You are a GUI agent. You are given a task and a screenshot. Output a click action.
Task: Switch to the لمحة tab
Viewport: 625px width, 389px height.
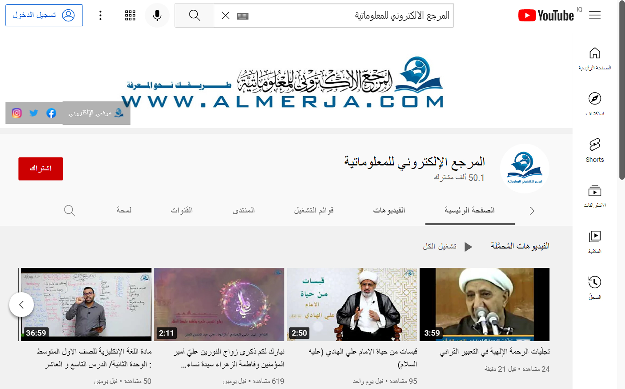click(x=124, y=211)
